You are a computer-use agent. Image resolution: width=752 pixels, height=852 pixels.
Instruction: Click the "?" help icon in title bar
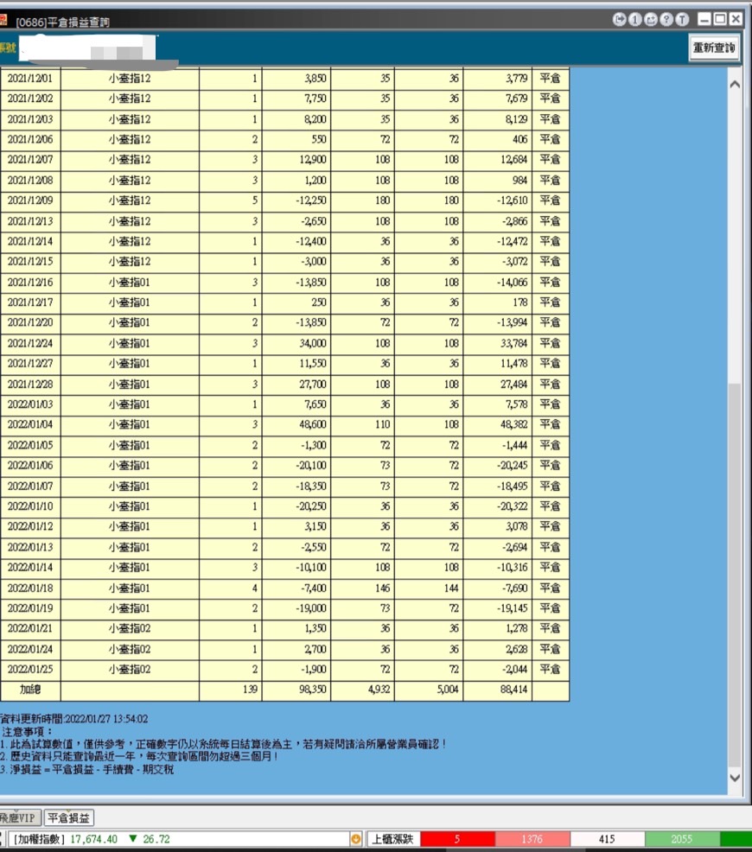click(666, 19)
